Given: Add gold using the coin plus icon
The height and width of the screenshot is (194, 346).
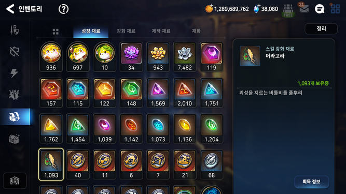Looking at the screenshot, I should point(209,9).
